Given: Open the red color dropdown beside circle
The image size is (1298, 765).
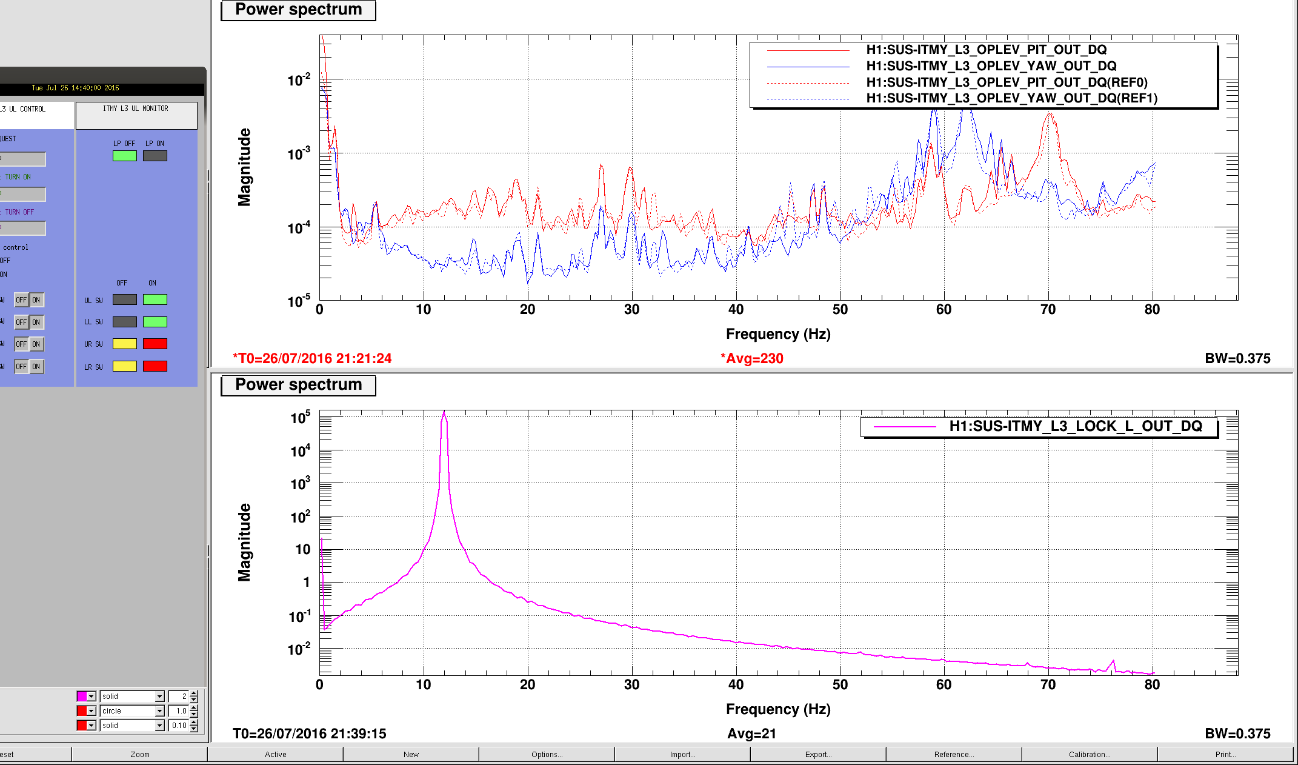Looking at the screenshot, I should coord(92,711).
